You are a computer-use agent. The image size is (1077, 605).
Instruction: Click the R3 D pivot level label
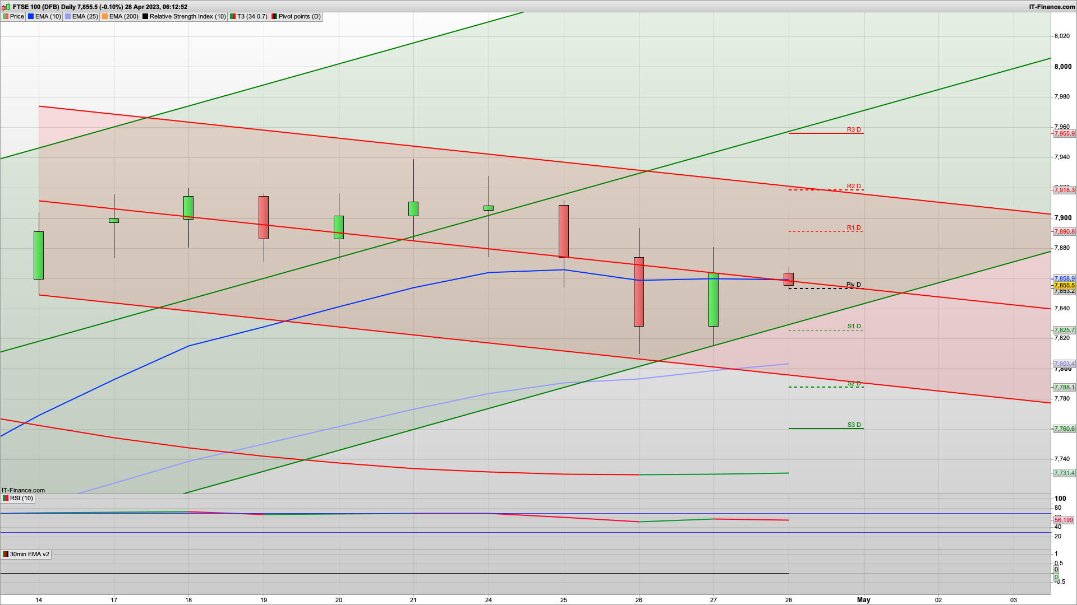point(854,129)
